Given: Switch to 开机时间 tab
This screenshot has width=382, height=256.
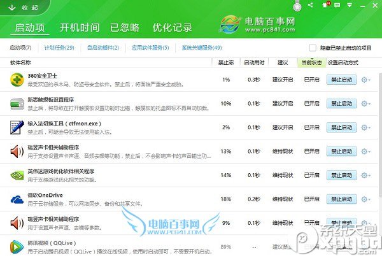Looking at the screenshot, I should (x=80, y=27).
